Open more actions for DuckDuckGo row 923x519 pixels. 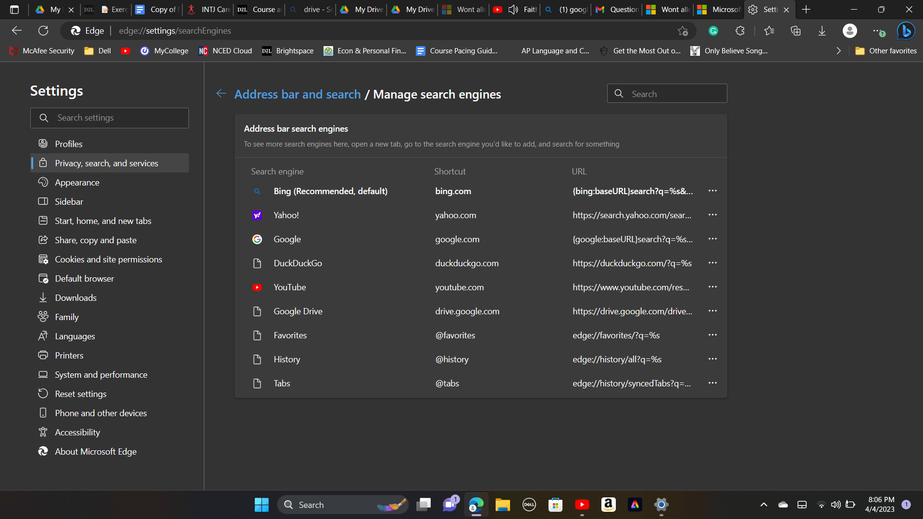pos(712,263)
